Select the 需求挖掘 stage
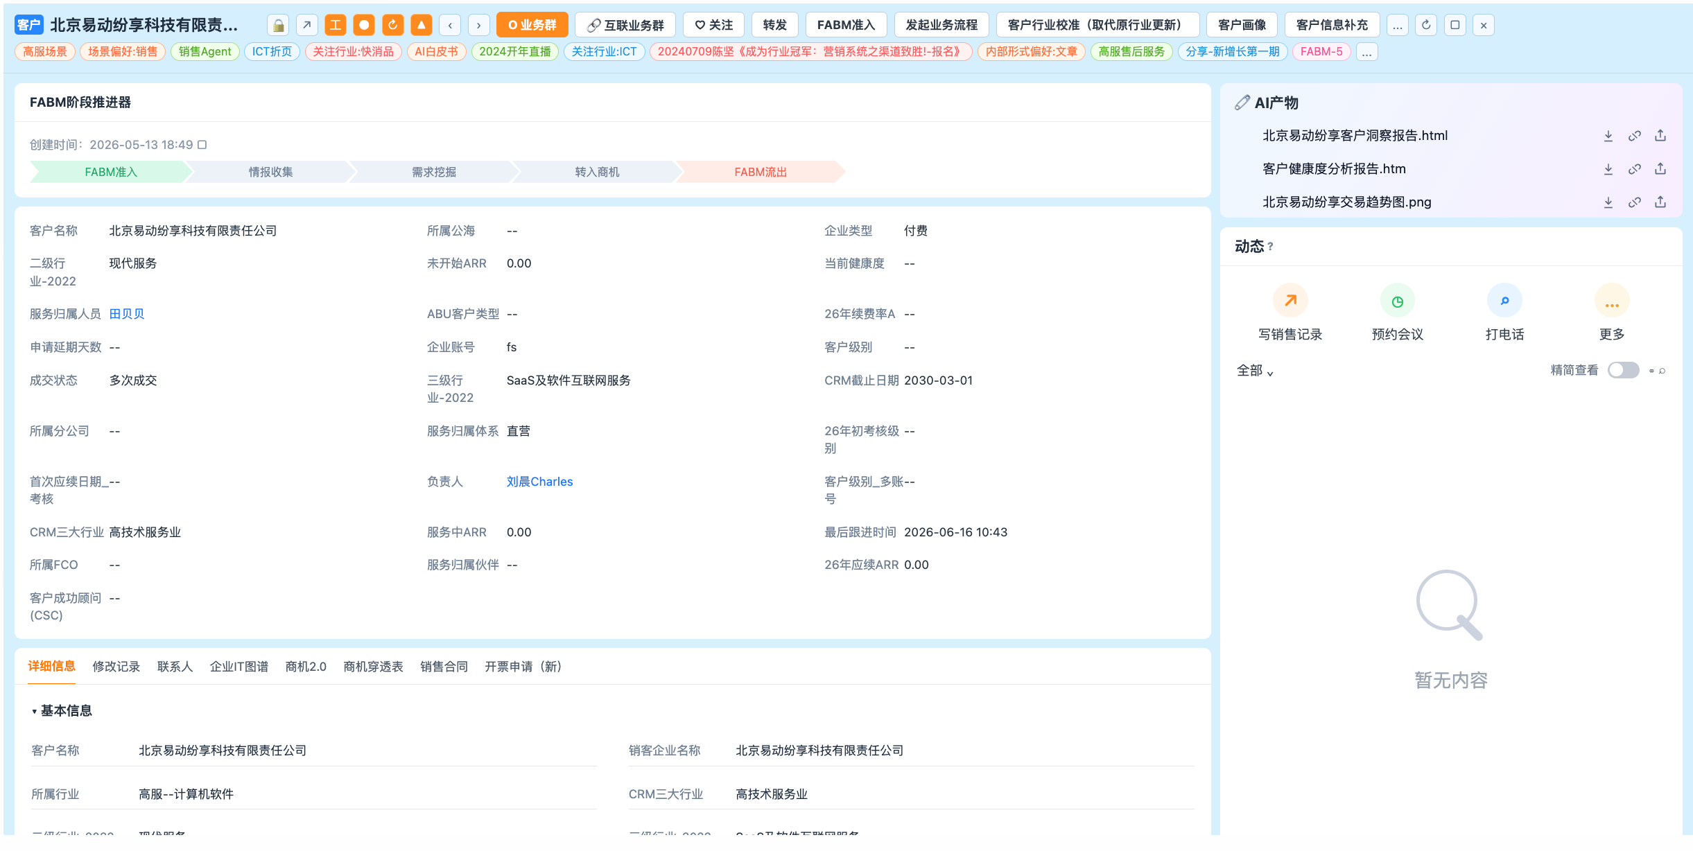This screenshot has height=851, width=1693. [434, 172]
